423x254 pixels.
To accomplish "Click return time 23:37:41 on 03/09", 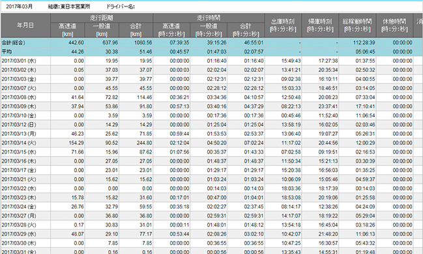I will (328, 106).
